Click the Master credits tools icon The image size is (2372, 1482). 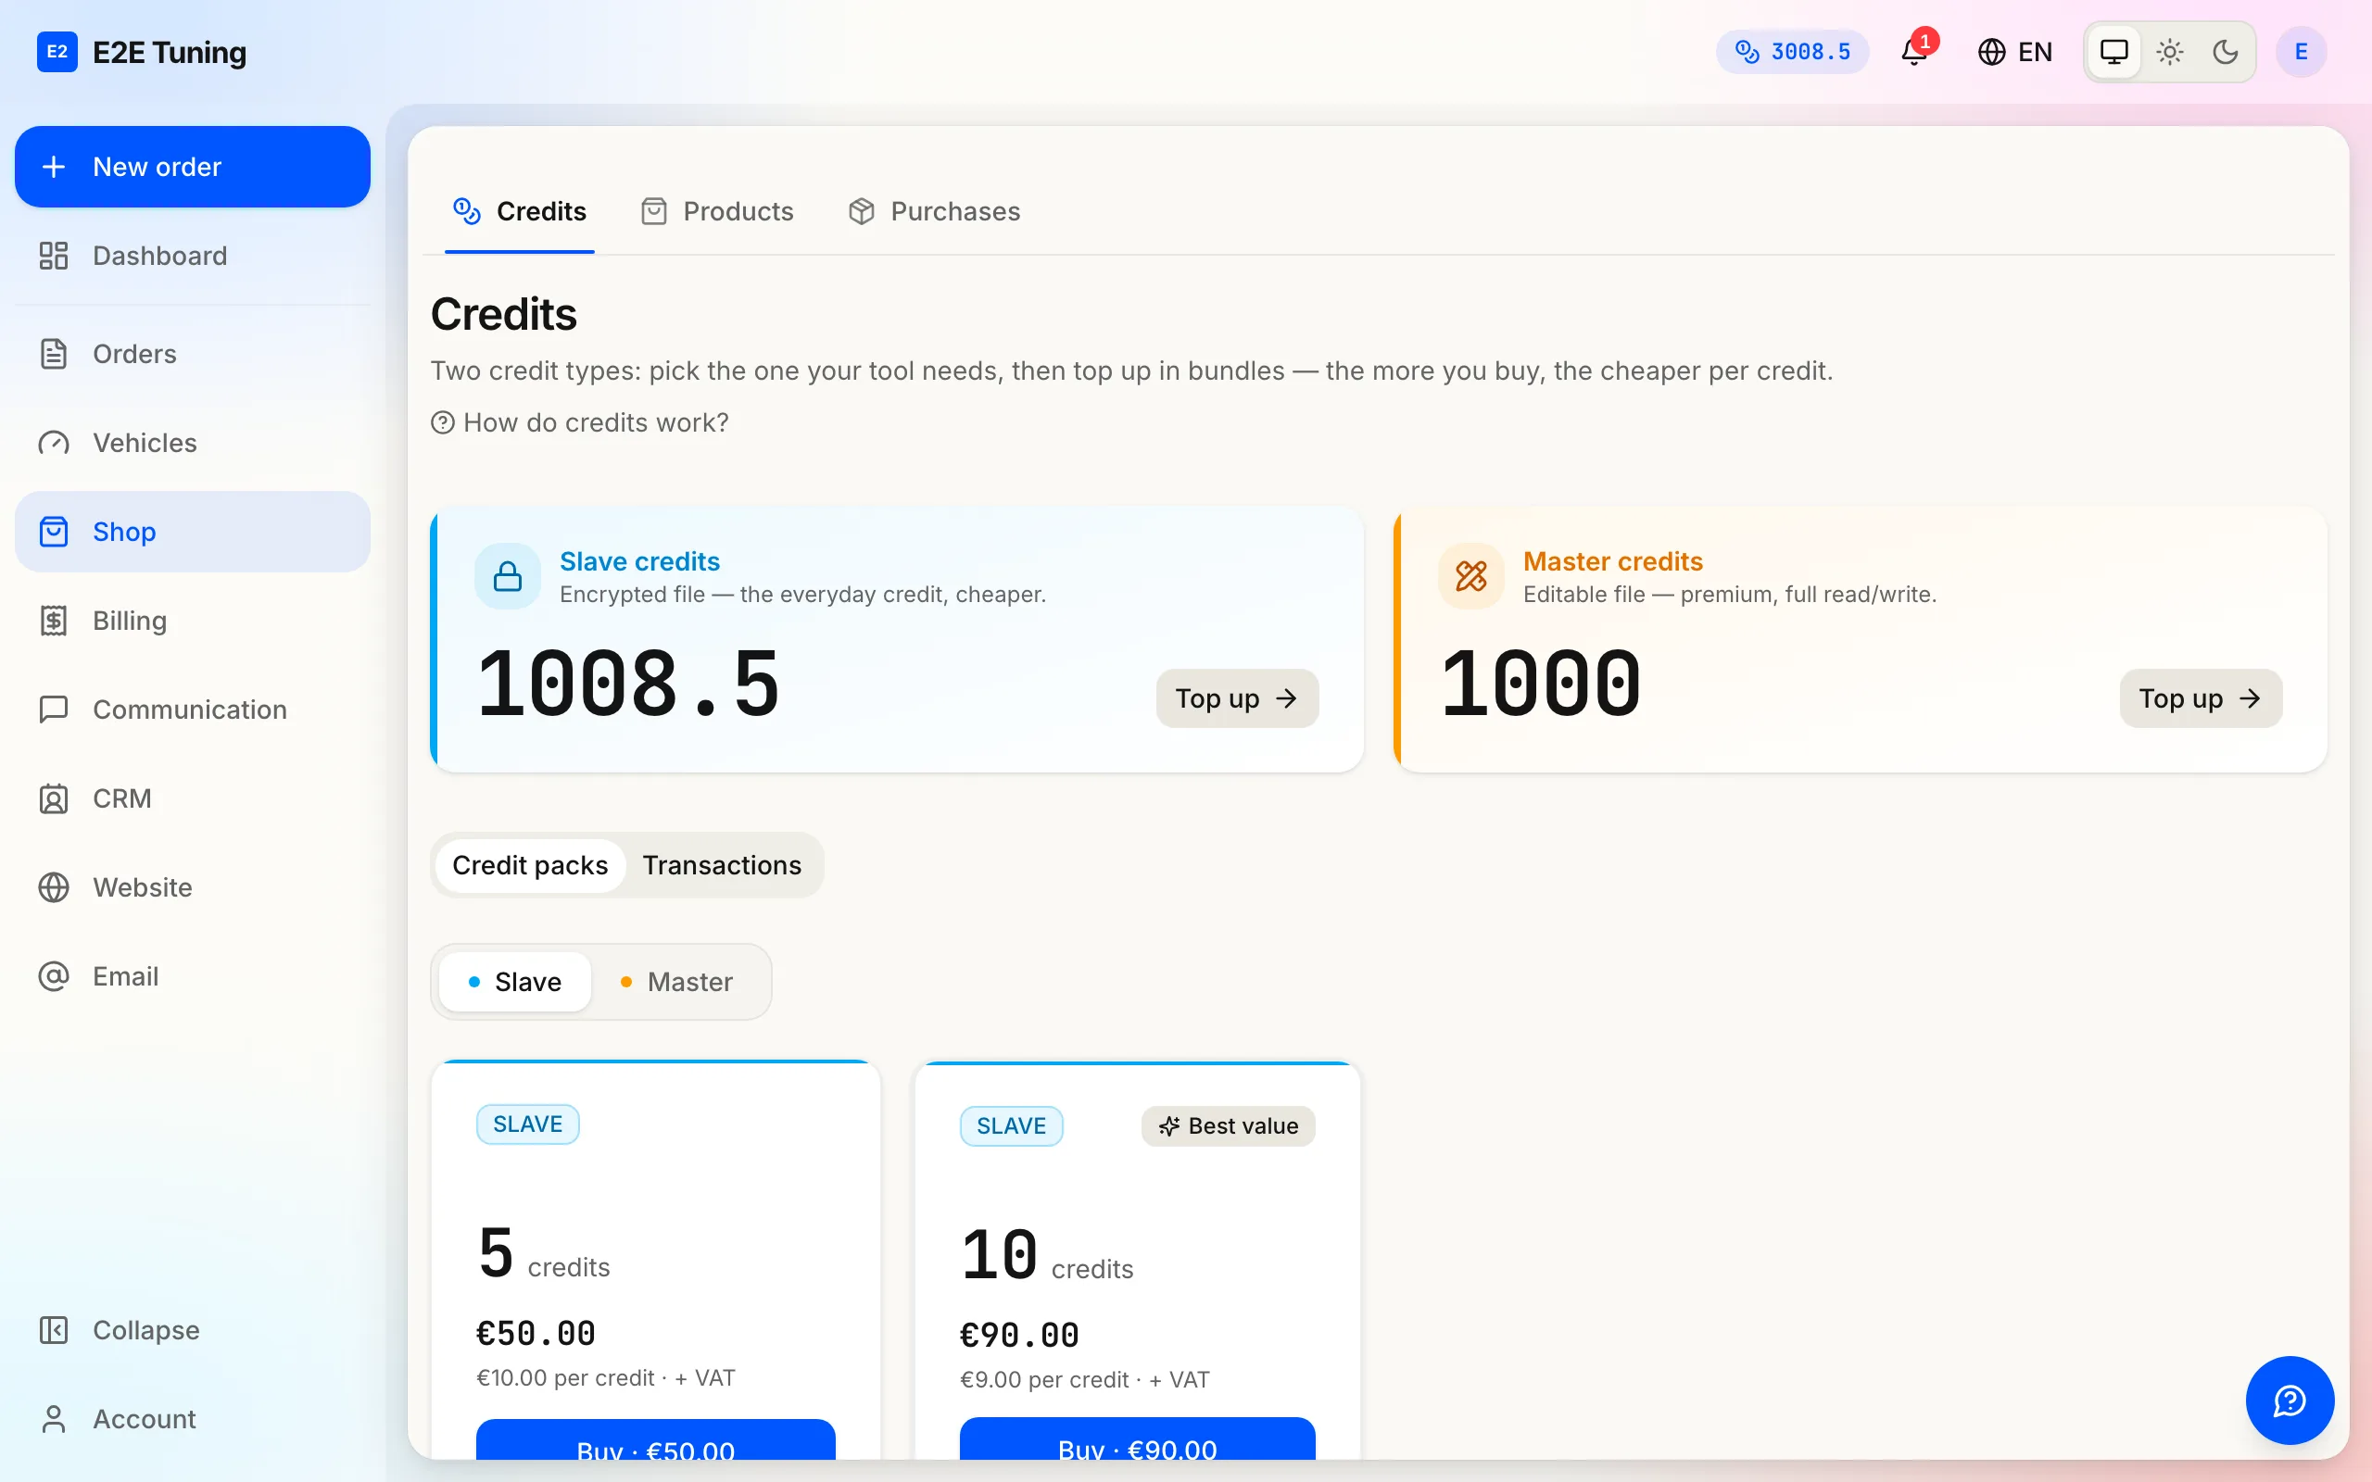tap(1470, 576)
